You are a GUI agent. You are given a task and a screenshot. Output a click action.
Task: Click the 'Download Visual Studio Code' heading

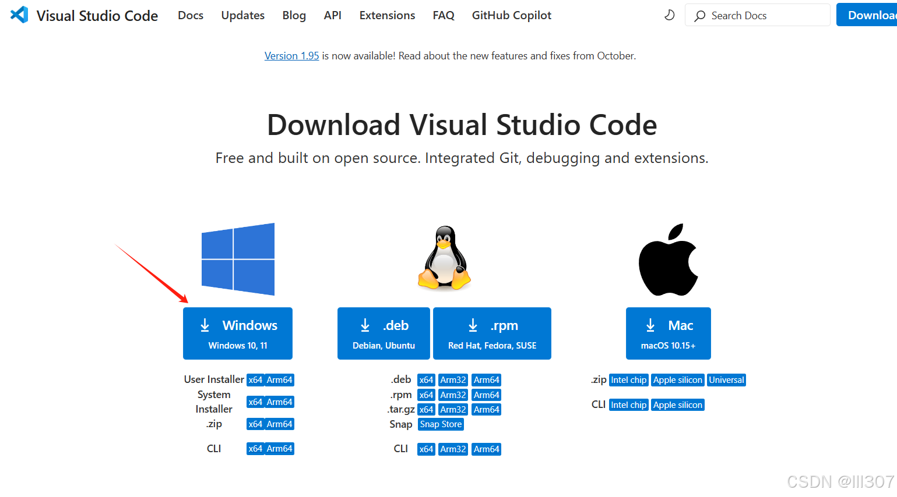462,125
